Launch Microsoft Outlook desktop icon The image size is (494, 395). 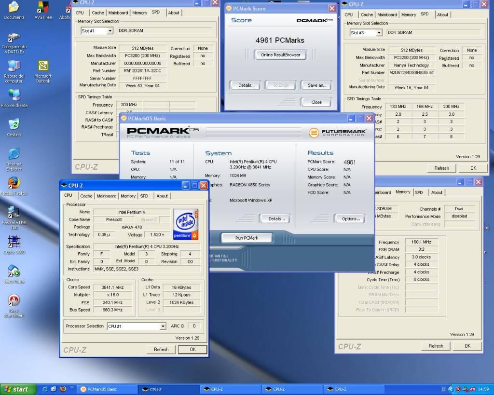click(x=43, y=71)
